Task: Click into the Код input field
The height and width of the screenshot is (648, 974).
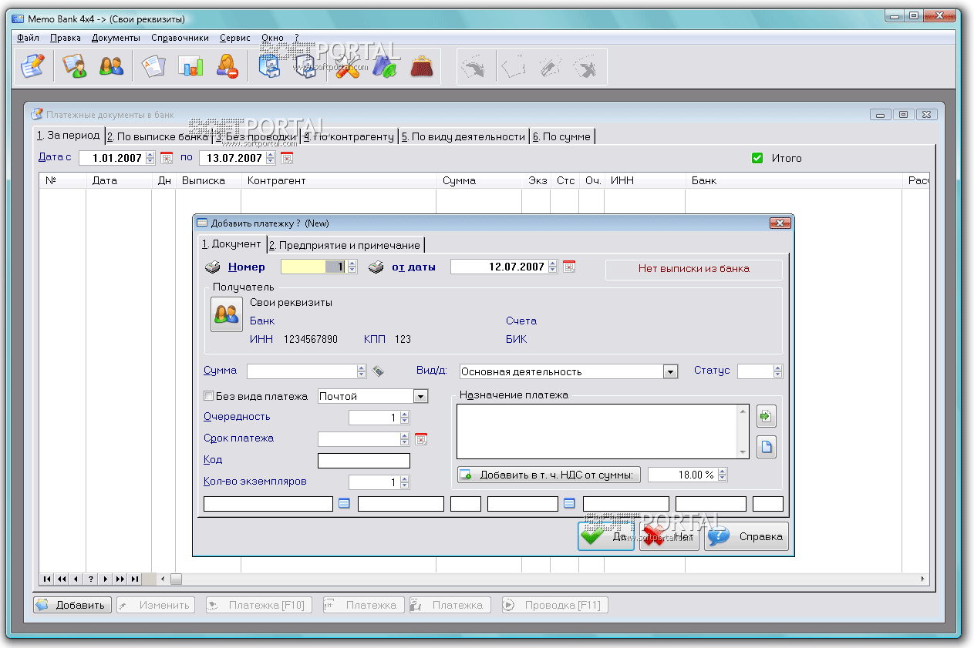Action: tap(364, 461)
